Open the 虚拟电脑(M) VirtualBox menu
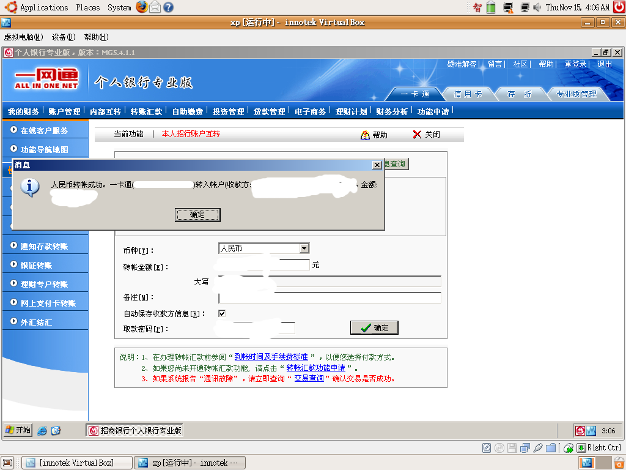The image size is (626, 470). click(23, 37)
